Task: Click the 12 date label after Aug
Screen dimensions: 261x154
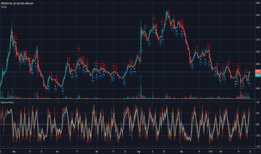Action: [x=152, y=151]
